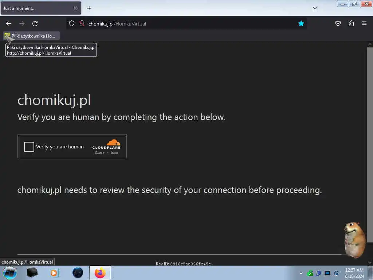Click the monitor tray icon
Screen dimensions: 373x280
pyautogui.click(x=327, y=273)
